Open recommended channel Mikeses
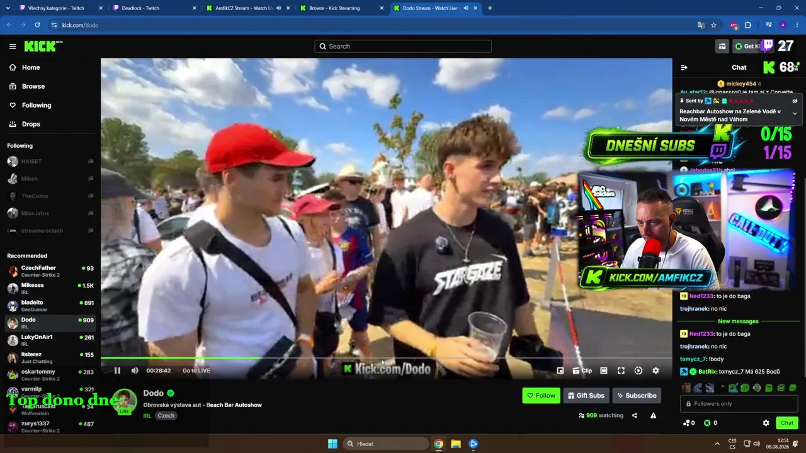 pyautogui.click(x=50, y=288)
